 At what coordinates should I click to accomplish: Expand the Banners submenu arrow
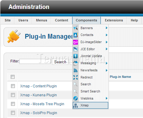(106, 28)
